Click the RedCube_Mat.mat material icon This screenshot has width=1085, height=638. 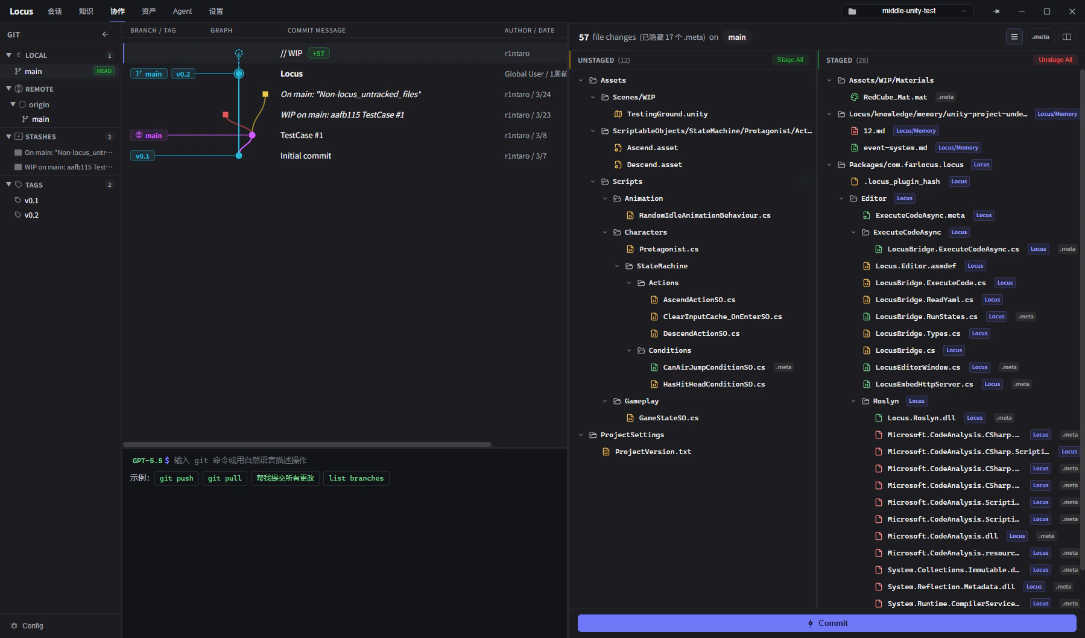(x=855, y=97)
